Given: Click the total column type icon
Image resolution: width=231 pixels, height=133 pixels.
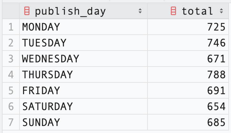Looking at the screenshot, I should click(173, 11).
